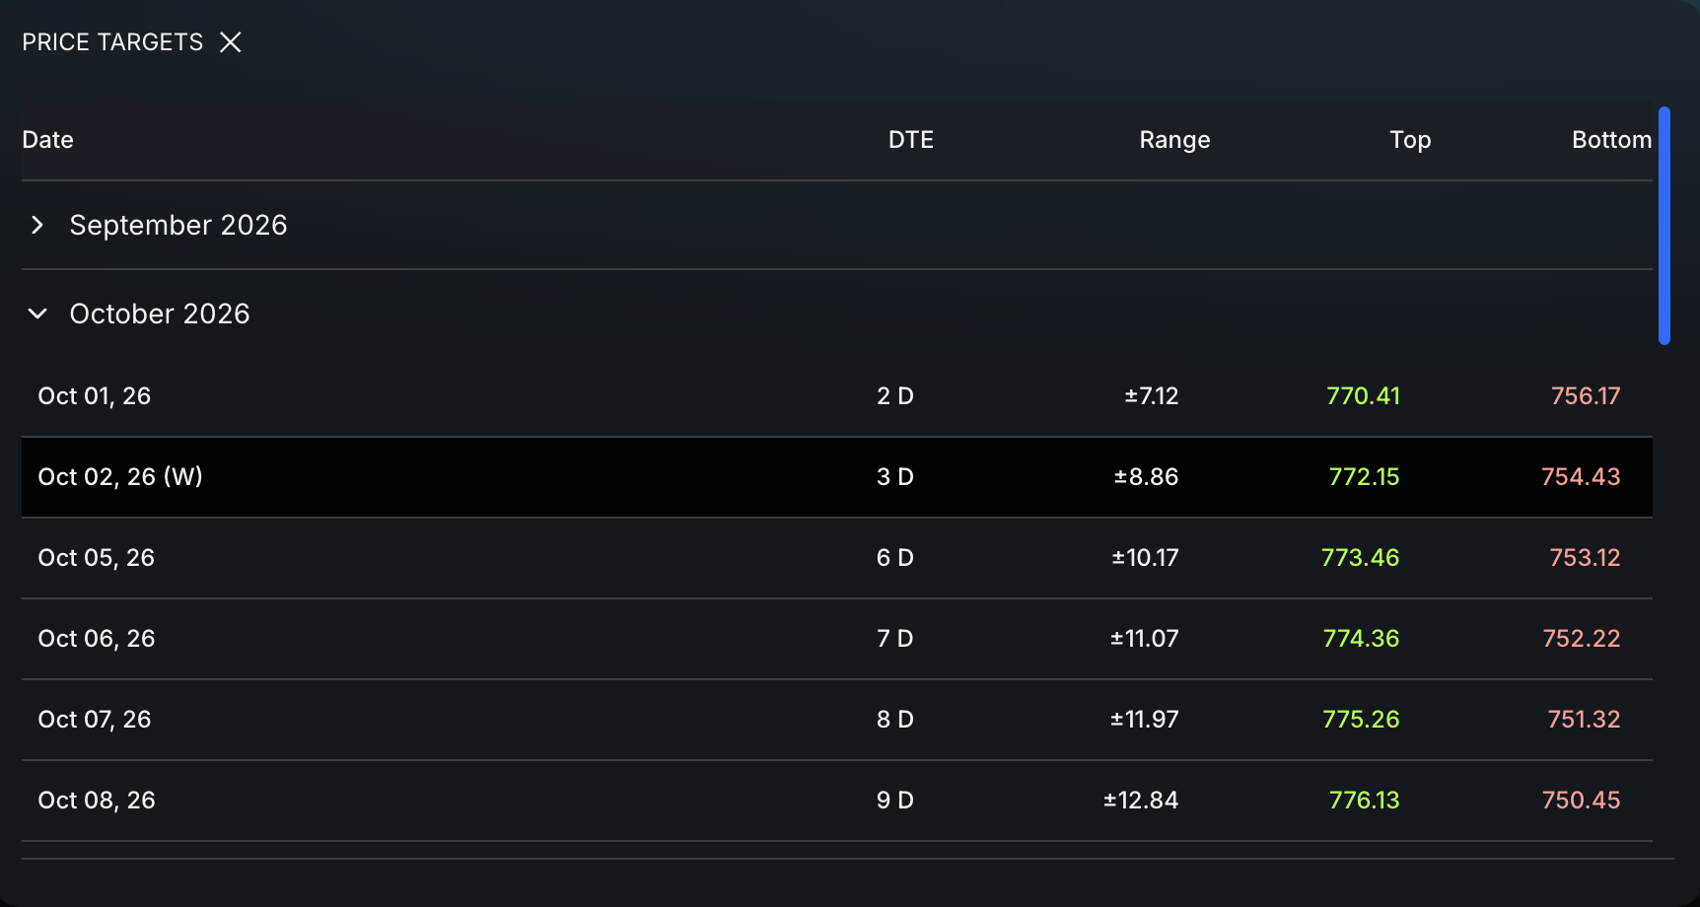Click the 3 D DTE value
The image size is (1700, 907).
click(x=894, y=477)
